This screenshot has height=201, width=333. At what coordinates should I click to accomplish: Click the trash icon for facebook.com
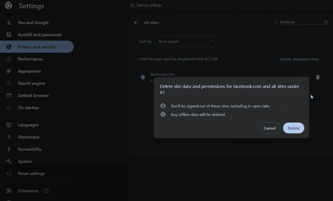coord(318,77)
